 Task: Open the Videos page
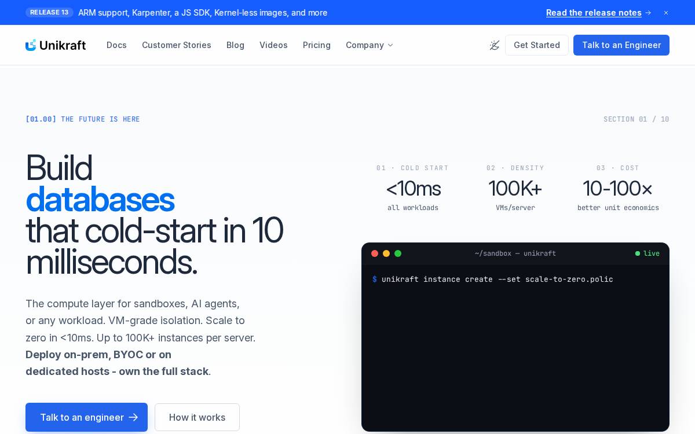pos(273,45)
